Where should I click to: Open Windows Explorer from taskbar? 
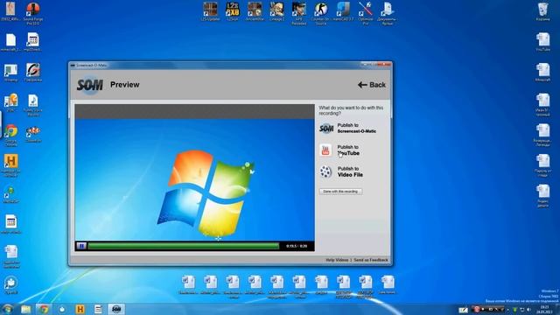click(x=25, y=309)
